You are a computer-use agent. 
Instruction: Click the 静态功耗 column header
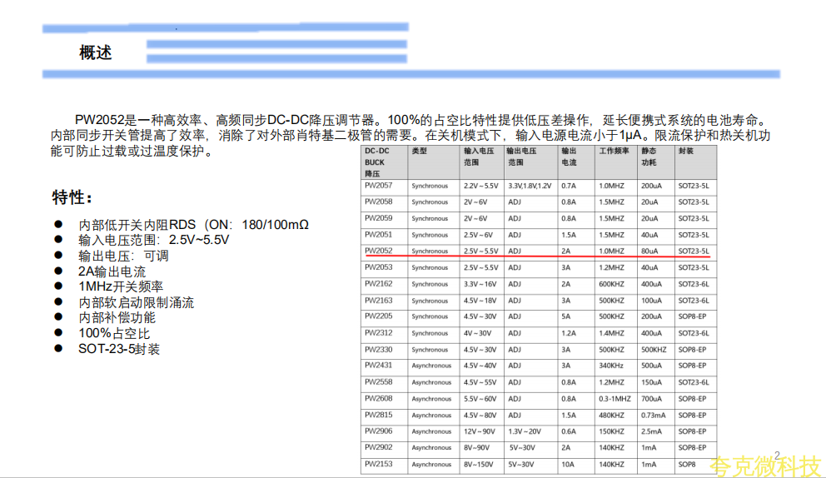pyautogui.click(x=649, y=157)
